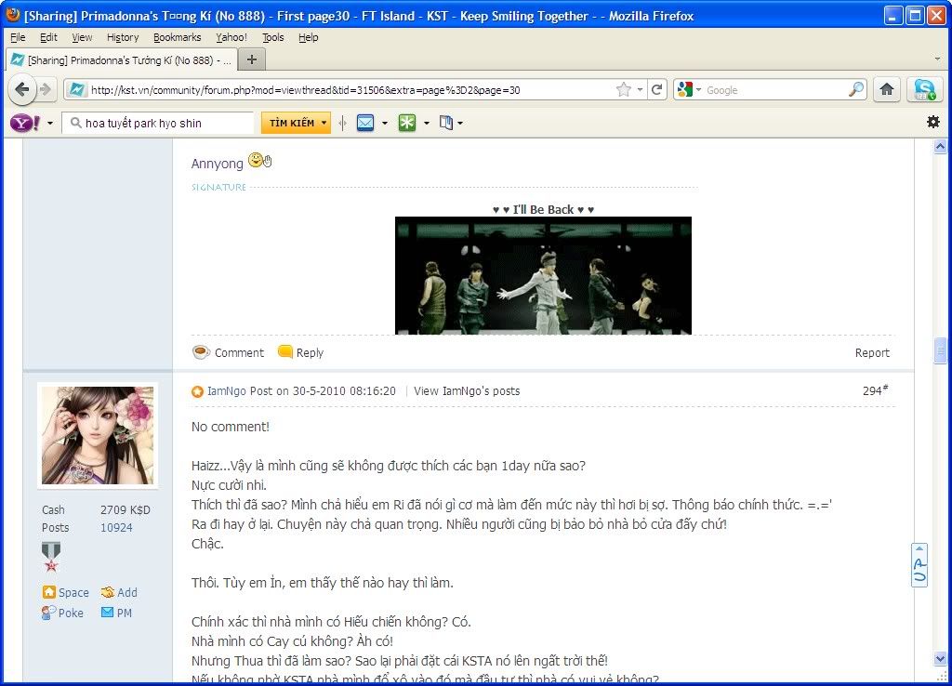Click the Google search magnifier icon
This screenshot has height=686, width=952.
(856, 90)
